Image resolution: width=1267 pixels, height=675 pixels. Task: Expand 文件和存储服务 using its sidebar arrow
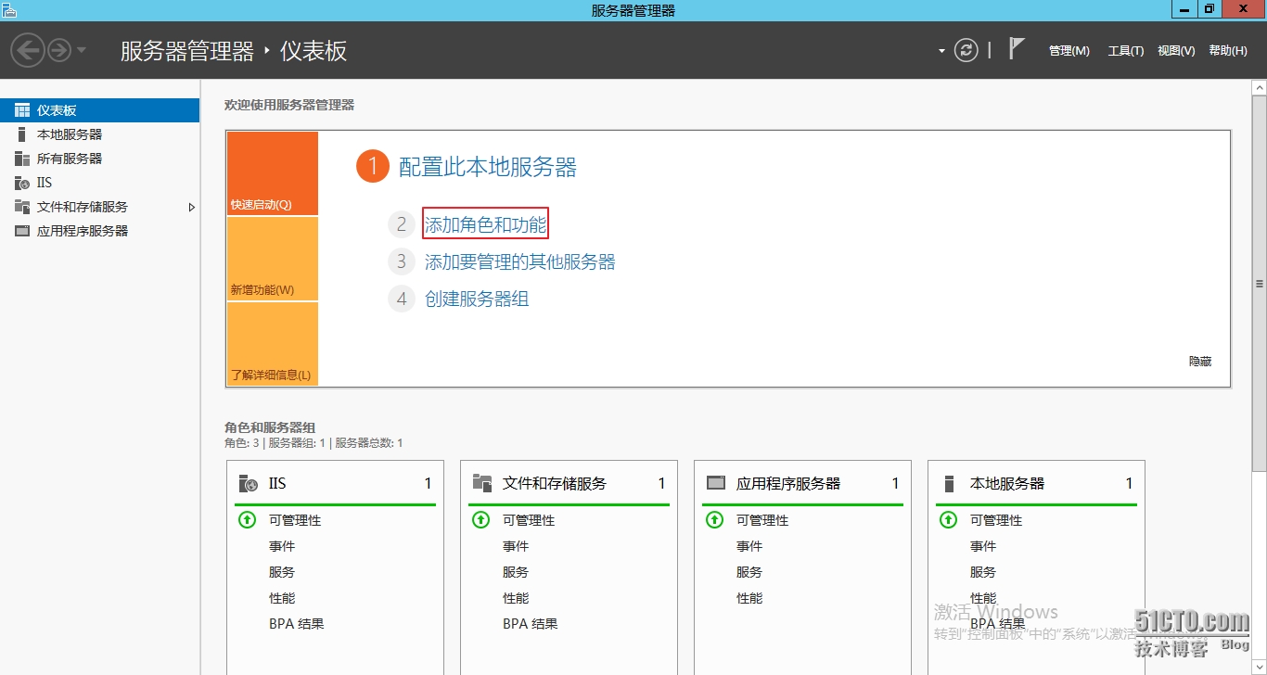click(x=192, y=207)
